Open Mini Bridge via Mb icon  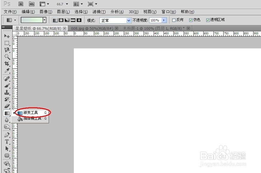[32, 4]
